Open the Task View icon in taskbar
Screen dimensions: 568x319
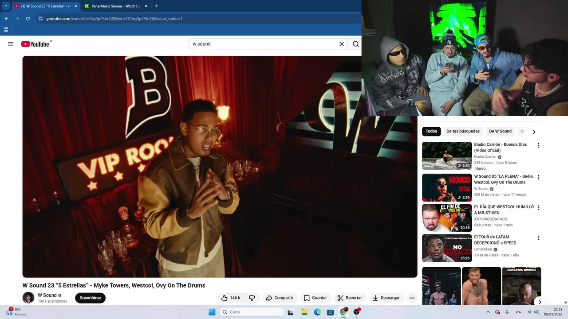(291, 312)
